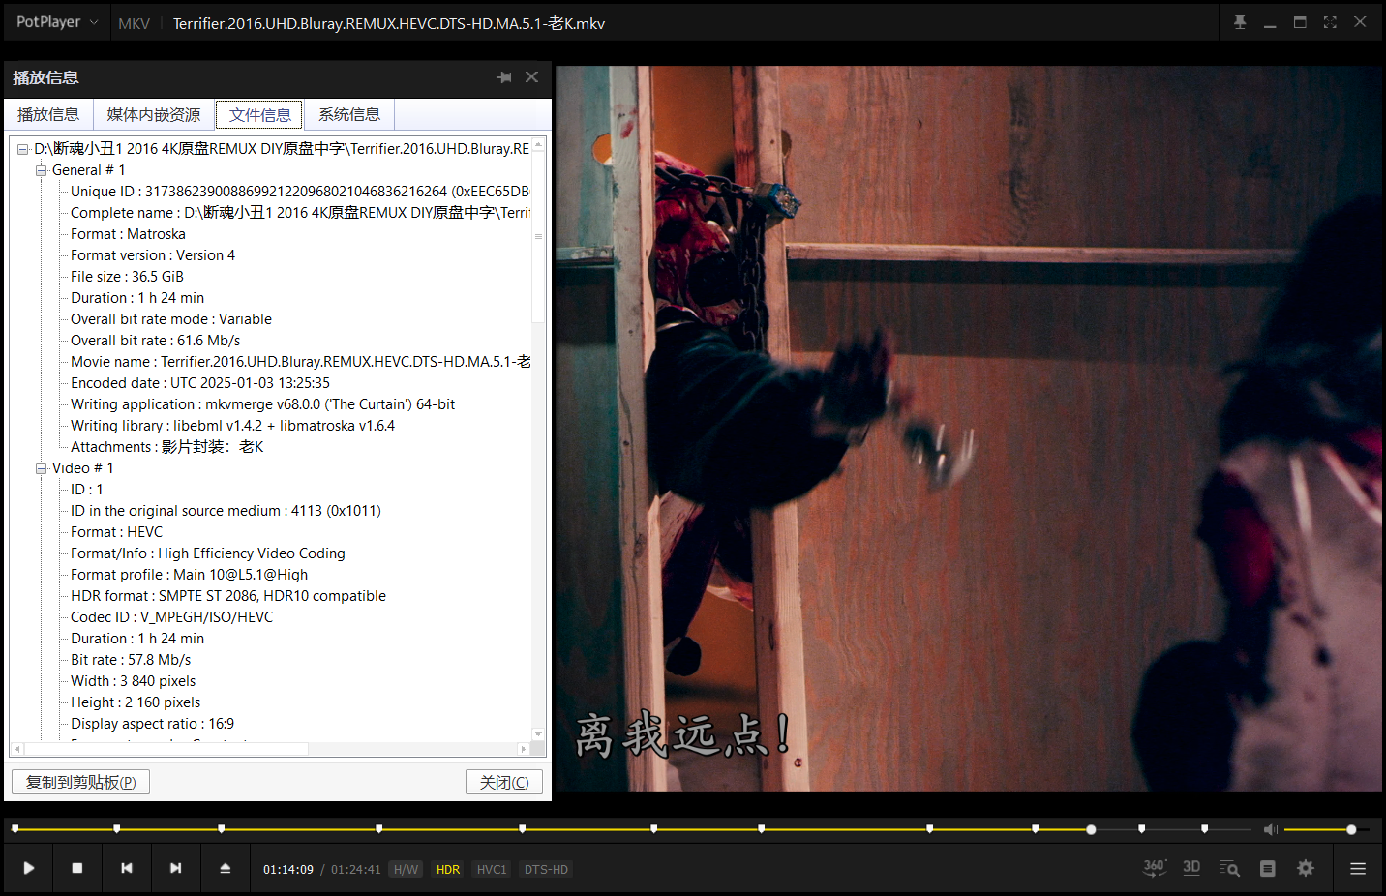Switch to the 播放信息 tab
The image size is (1386, 896).
click(x=48, y=114)
